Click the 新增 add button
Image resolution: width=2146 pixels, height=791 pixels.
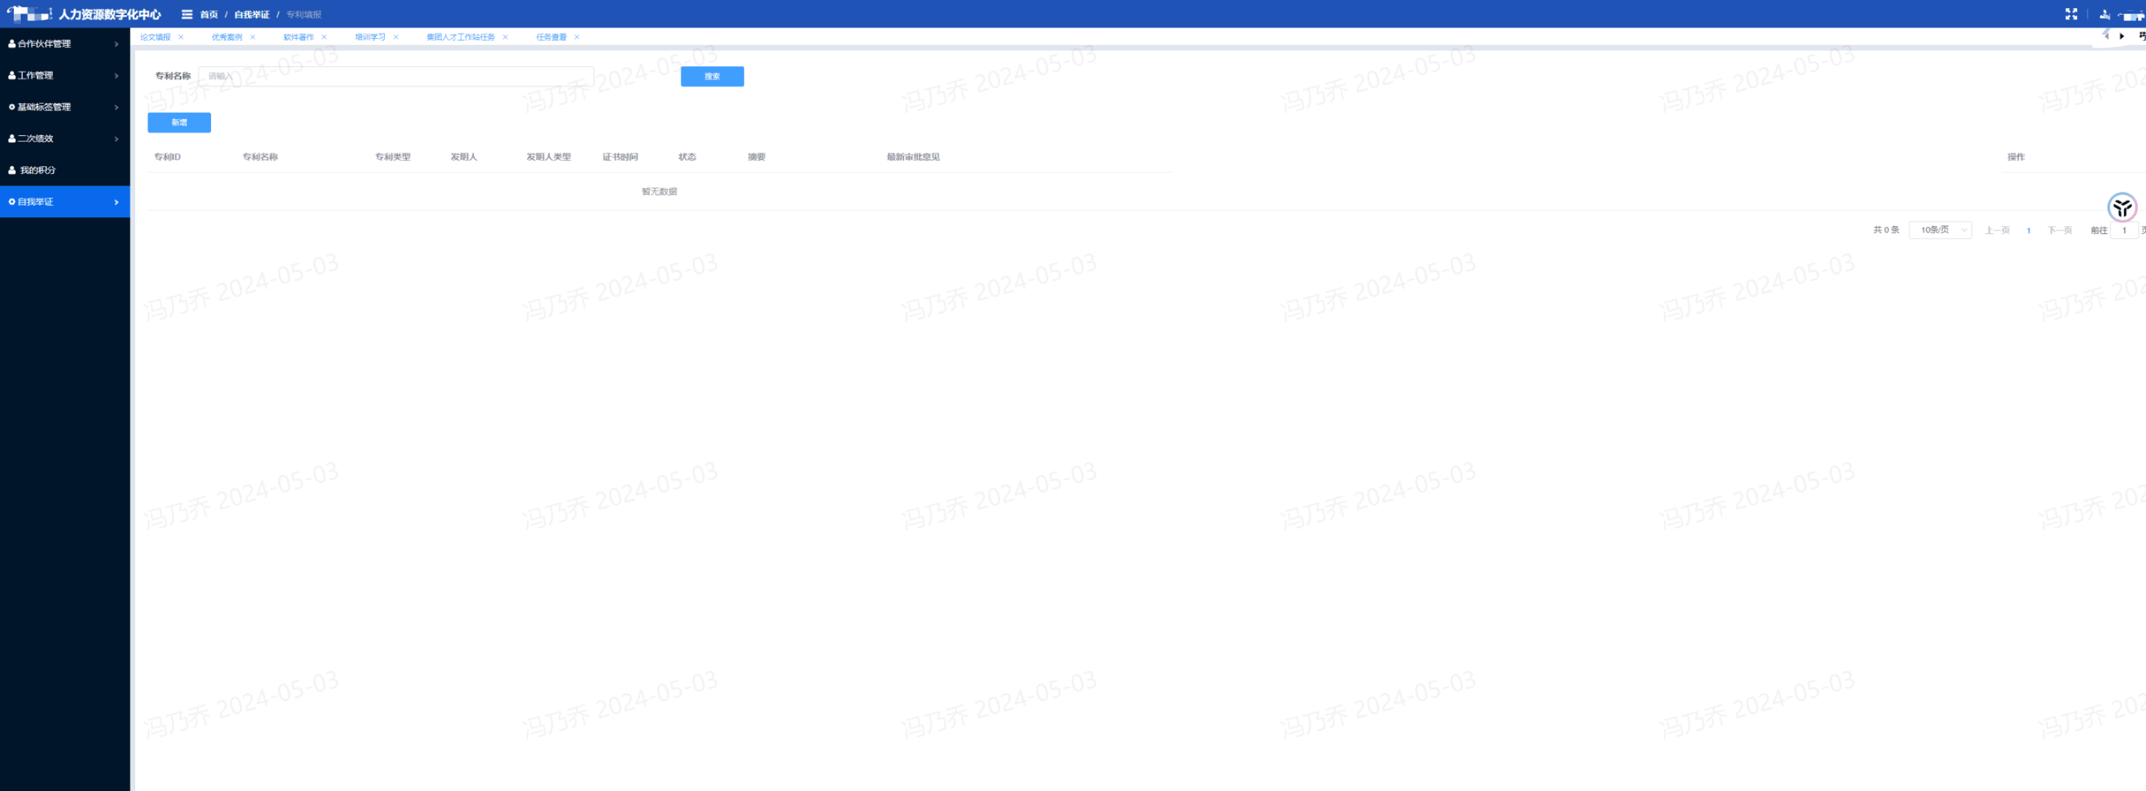179,123
